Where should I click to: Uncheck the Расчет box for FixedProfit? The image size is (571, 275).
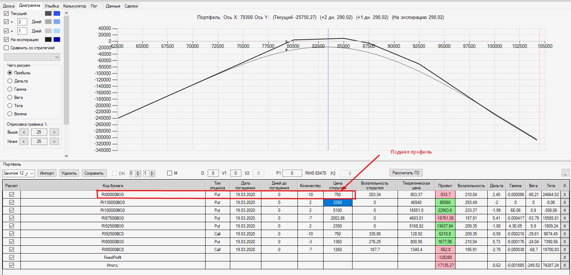click(12, 257)
